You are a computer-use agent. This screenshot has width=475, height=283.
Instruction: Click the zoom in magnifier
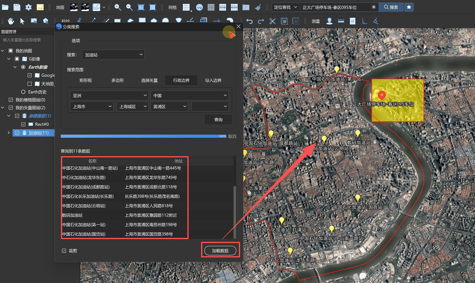point(118,7)
